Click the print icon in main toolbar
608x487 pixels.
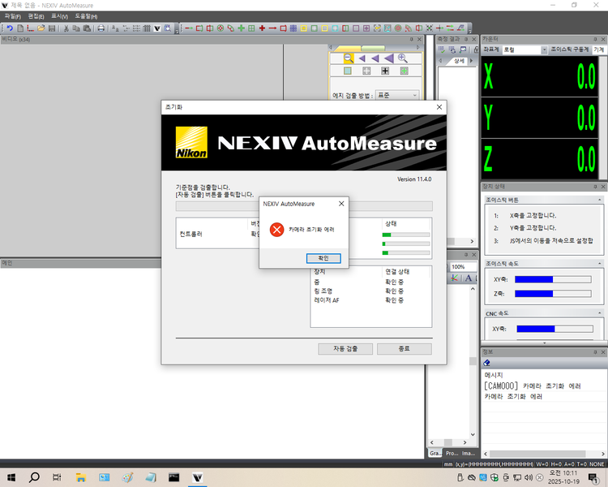[x=101, y=28]
